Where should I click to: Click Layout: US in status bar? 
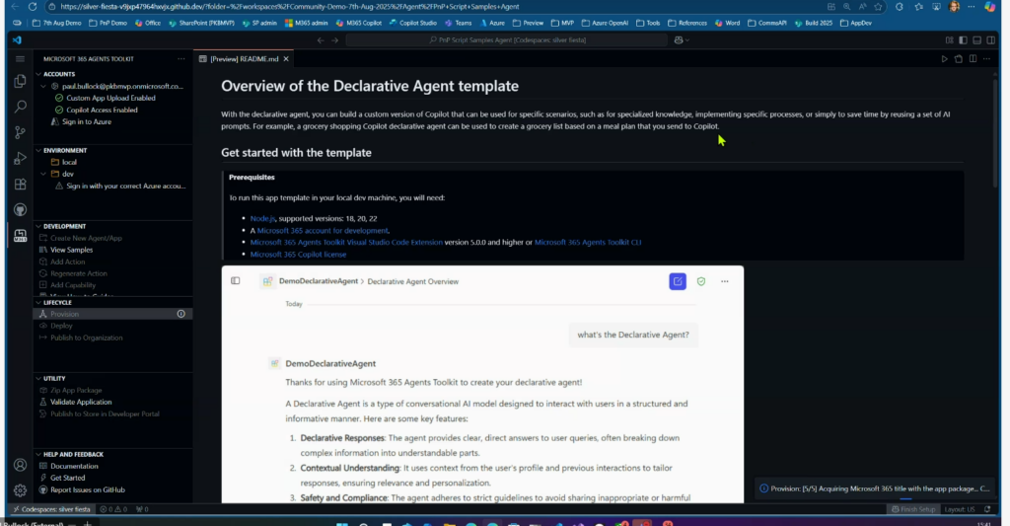click(959, 509)
